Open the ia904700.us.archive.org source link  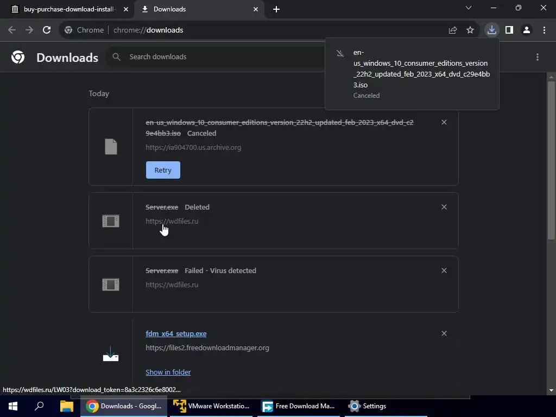193,148
